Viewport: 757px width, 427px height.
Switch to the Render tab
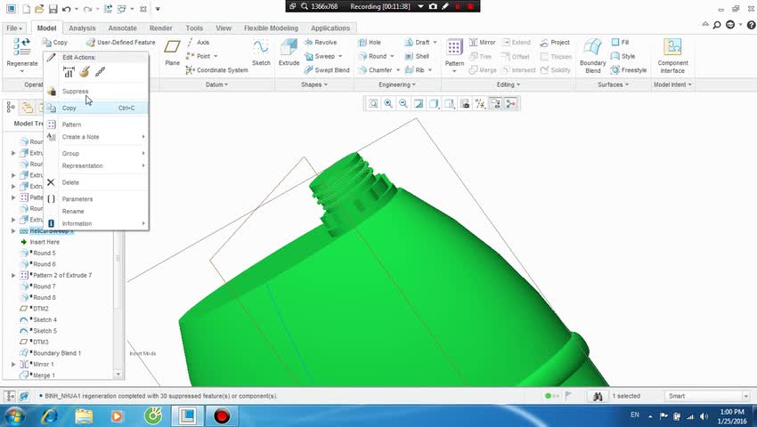click(x=161, y=28)
